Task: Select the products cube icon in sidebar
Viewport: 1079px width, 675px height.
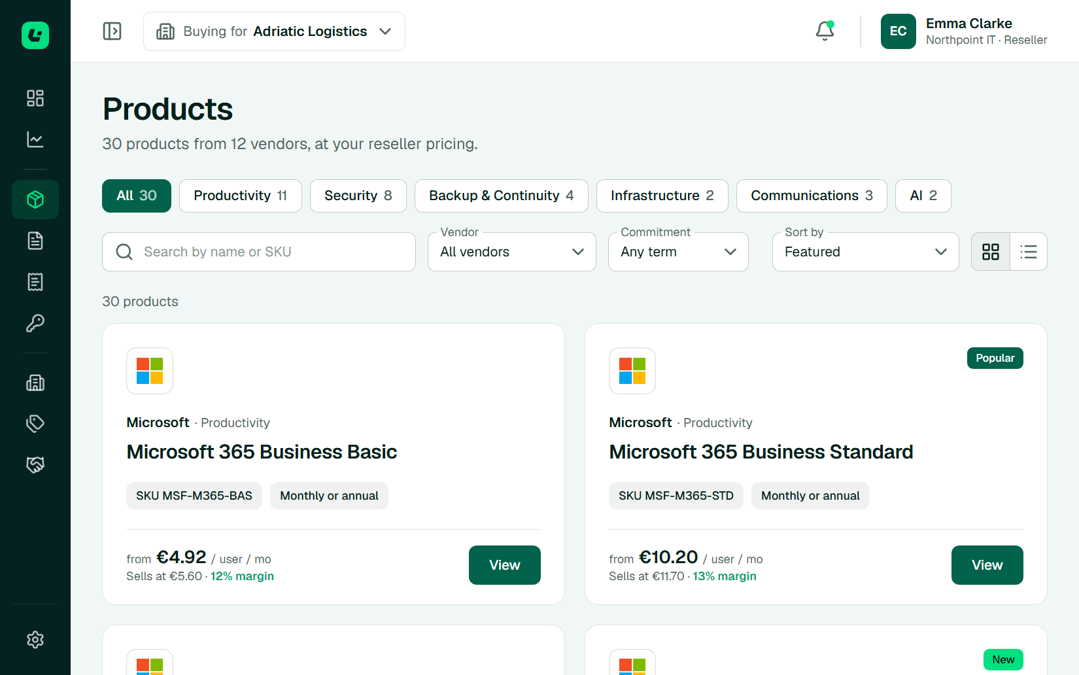Action: (x=35, y=199)
